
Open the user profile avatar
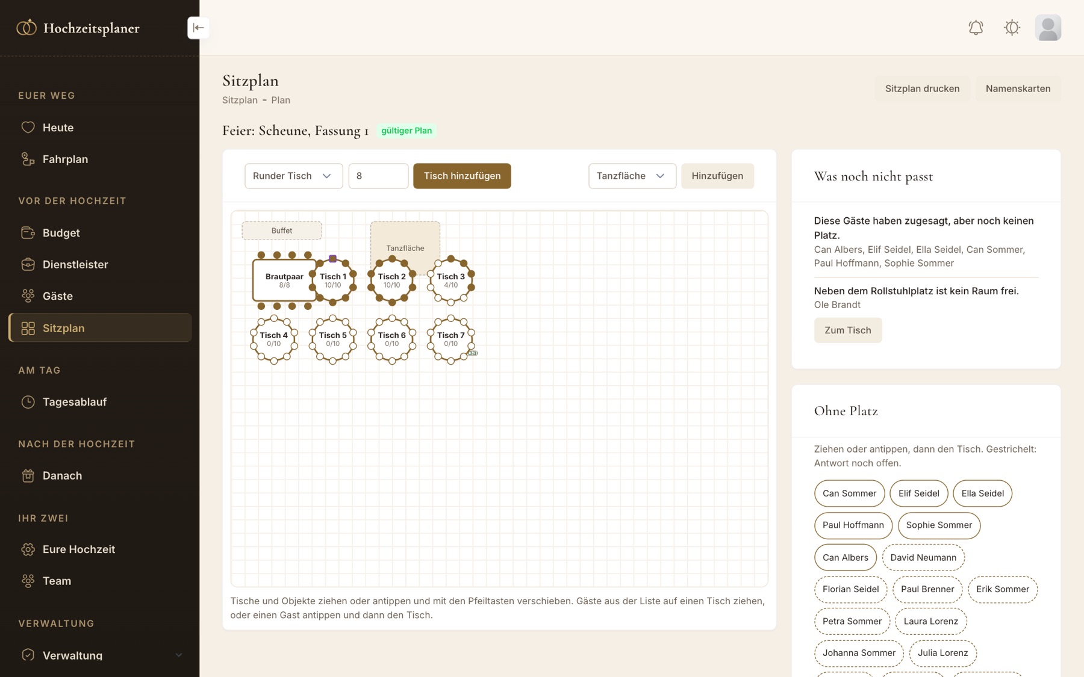click(x=1048, y=28)
